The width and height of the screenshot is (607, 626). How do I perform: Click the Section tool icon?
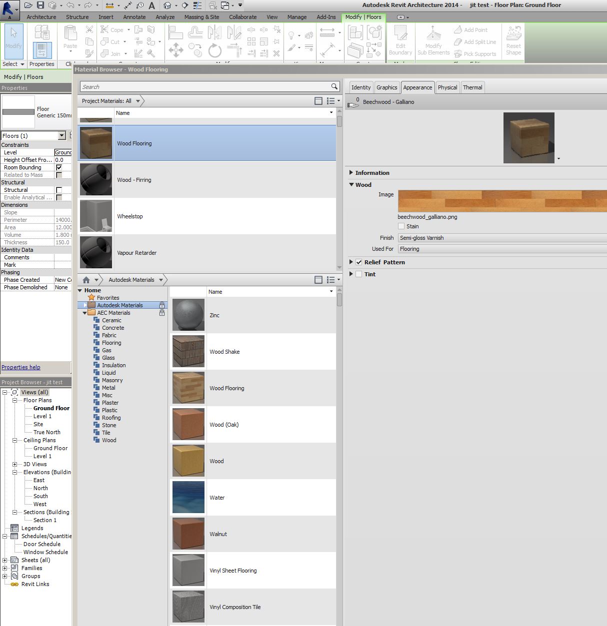[x=185, y=5]
